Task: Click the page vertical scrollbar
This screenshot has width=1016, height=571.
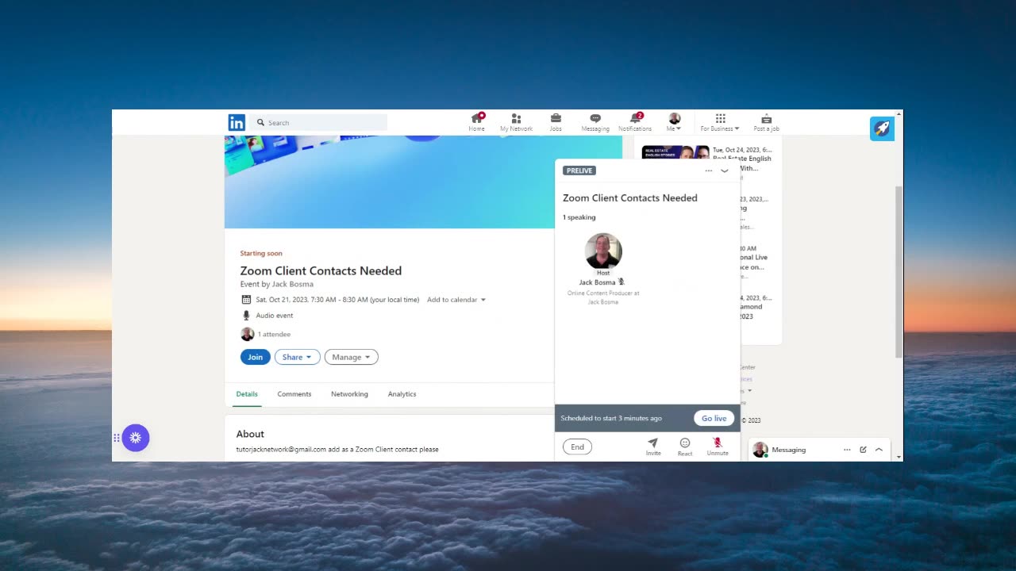Action: (899, 272)
